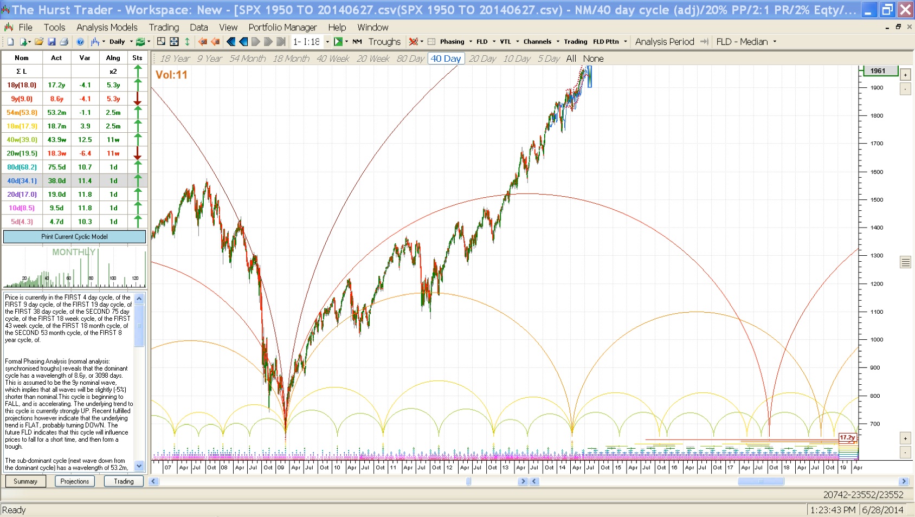
Task: Open the Channels dropdown arrow
Action: (558, 42)
